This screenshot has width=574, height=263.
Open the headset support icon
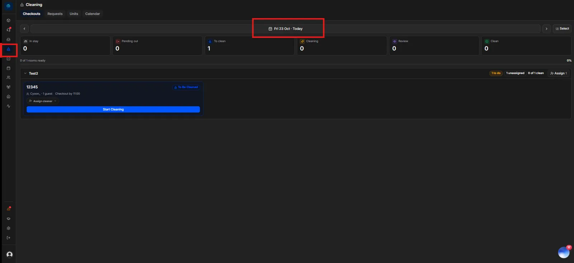click(x=9, y=30)
